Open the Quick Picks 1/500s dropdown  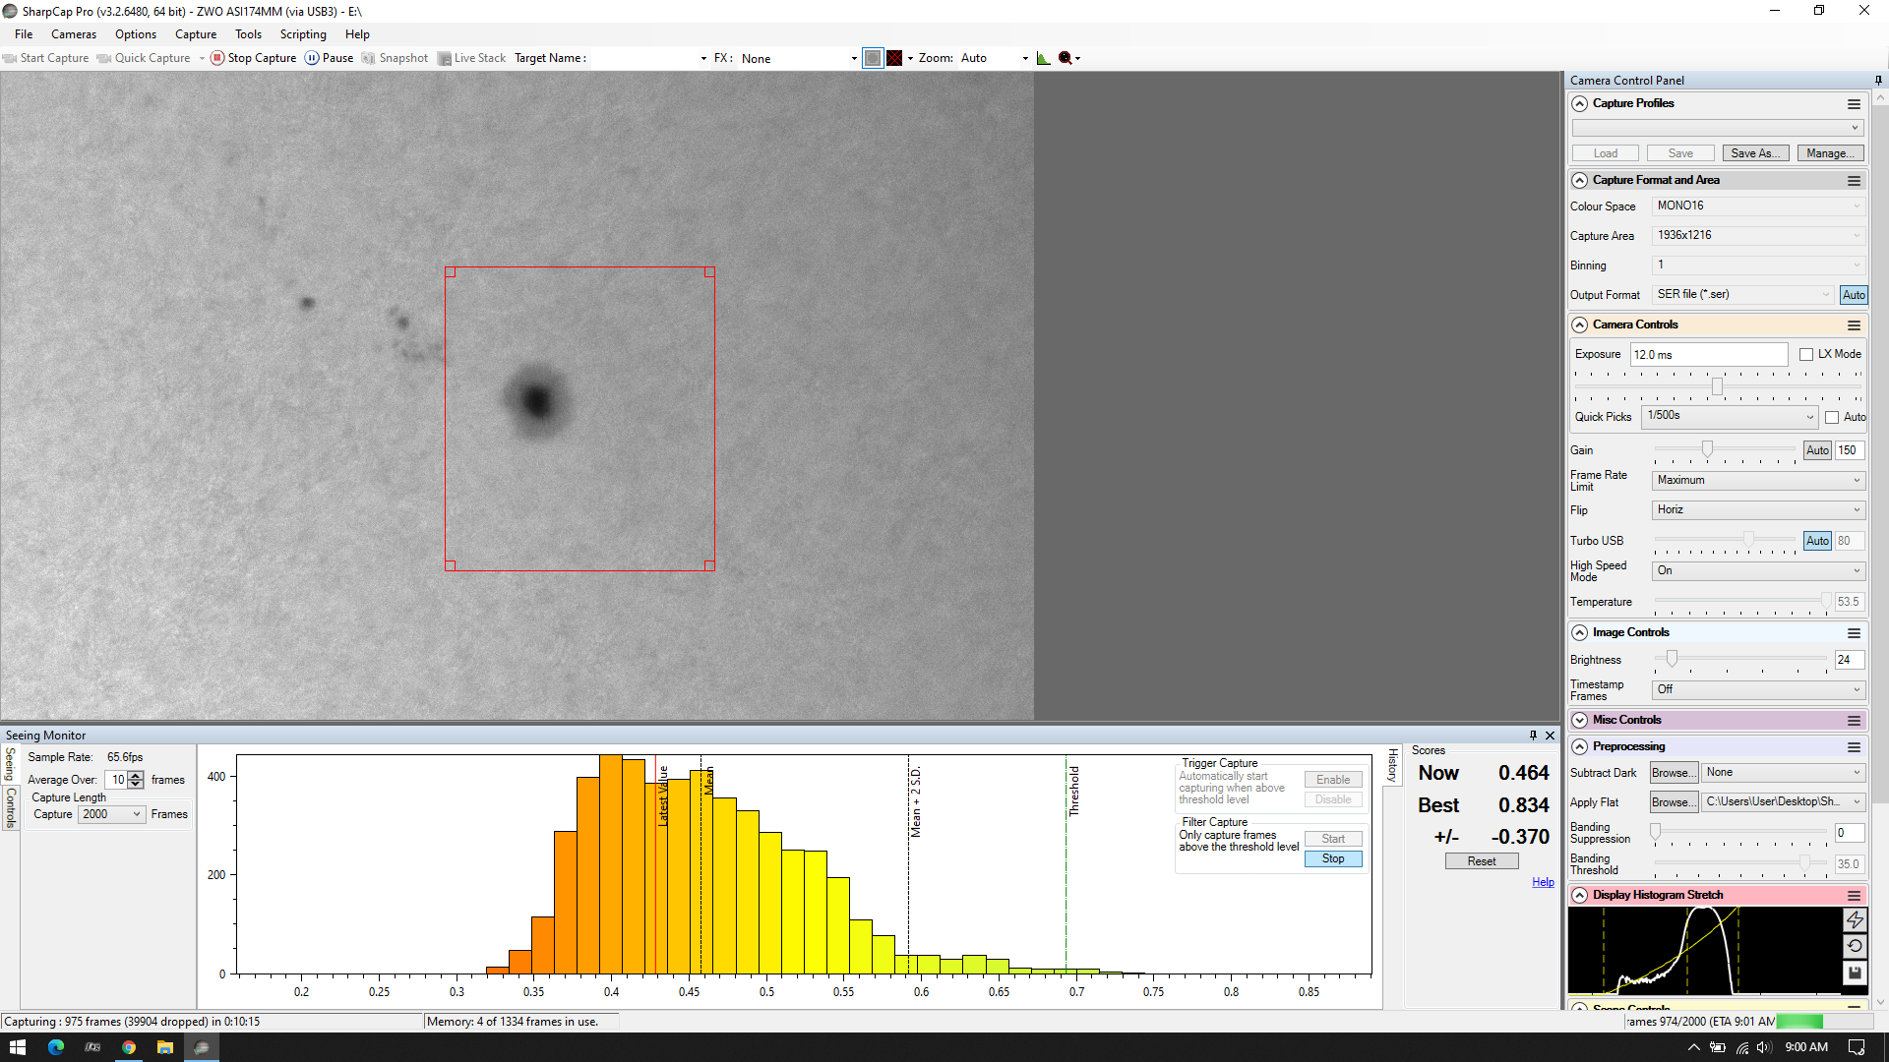pos(1730,416)
